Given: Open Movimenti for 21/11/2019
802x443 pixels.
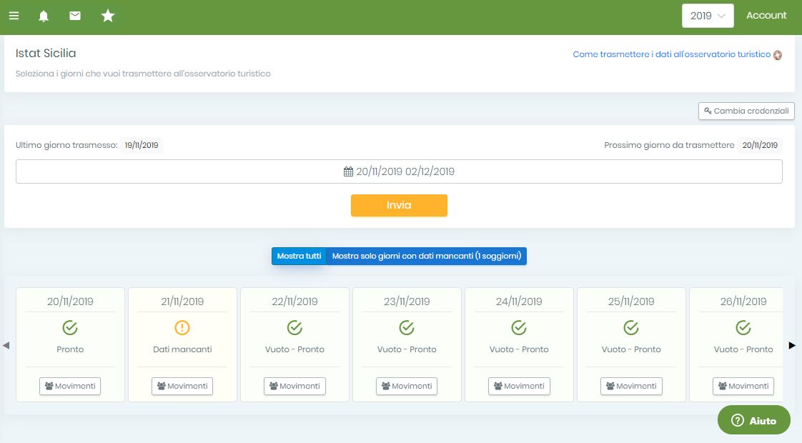Looking at the screenshot, I should coord(182,386).
